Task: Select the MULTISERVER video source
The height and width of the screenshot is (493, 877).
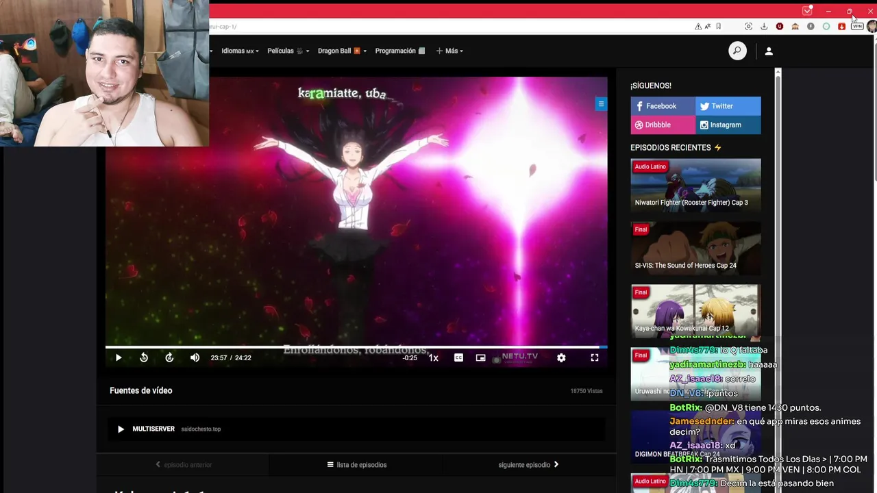Action: point(356,429)
